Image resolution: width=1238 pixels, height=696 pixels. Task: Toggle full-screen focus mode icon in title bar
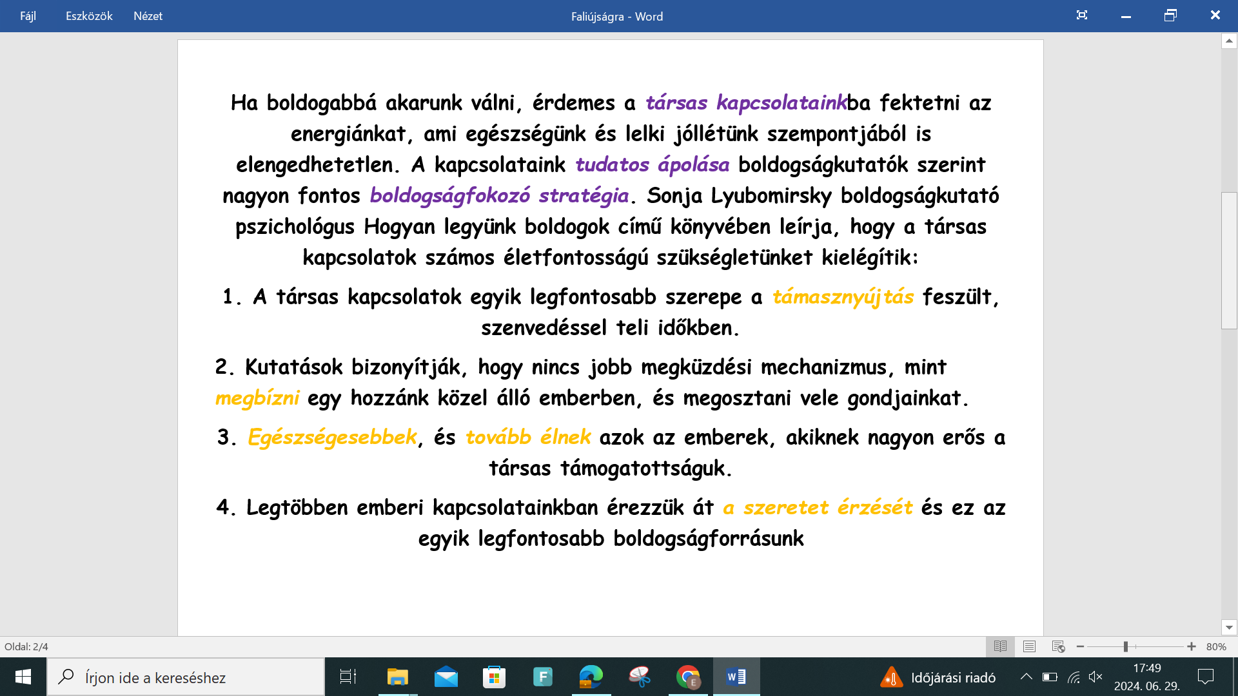pyautogui.click(x=1082, y=15)
